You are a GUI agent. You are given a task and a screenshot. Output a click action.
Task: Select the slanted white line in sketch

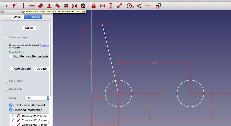click(110, 59)
